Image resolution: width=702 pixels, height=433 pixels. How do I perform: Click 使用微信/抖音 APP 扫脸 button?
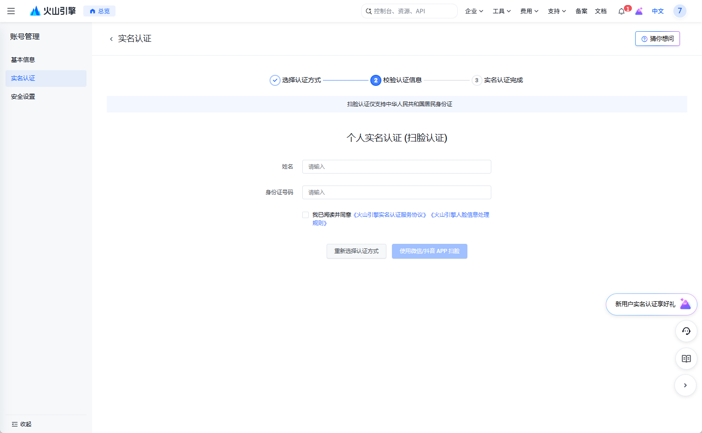pos(430,251)
